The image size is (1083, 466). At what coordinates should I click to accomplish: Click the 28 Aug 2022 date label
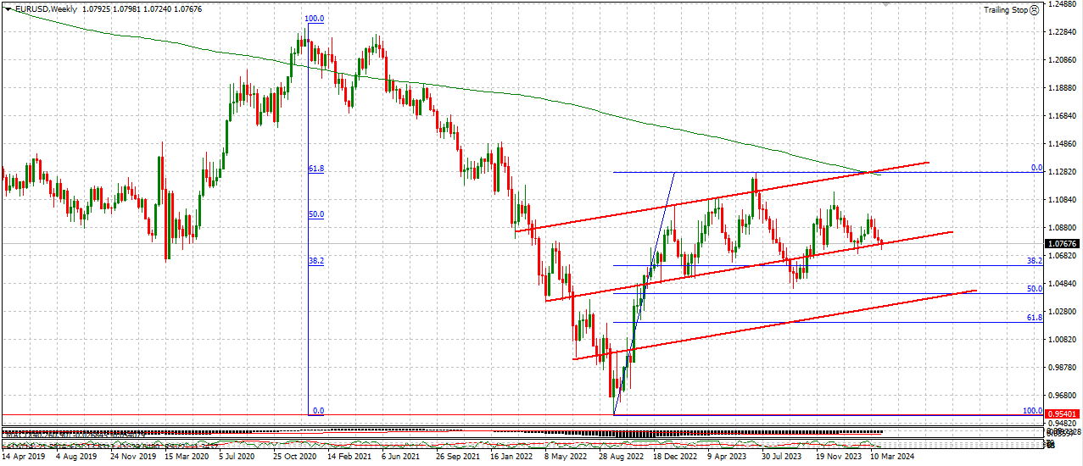coord(621,456)
